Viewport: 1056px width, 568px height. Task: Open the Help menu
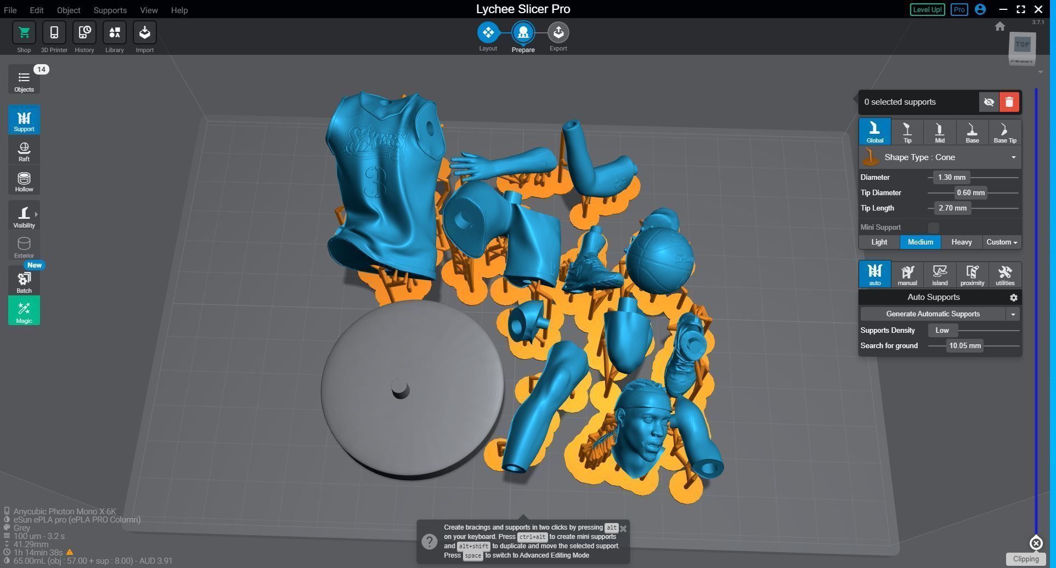pyautogui.click(x=179, y=10)
